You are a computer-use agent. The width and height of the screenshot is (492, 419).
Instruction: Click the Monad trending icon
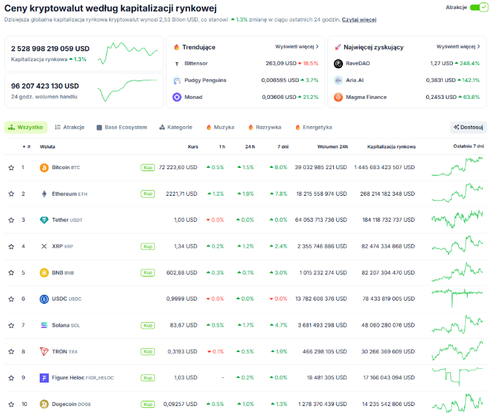(x=177, y=97)
